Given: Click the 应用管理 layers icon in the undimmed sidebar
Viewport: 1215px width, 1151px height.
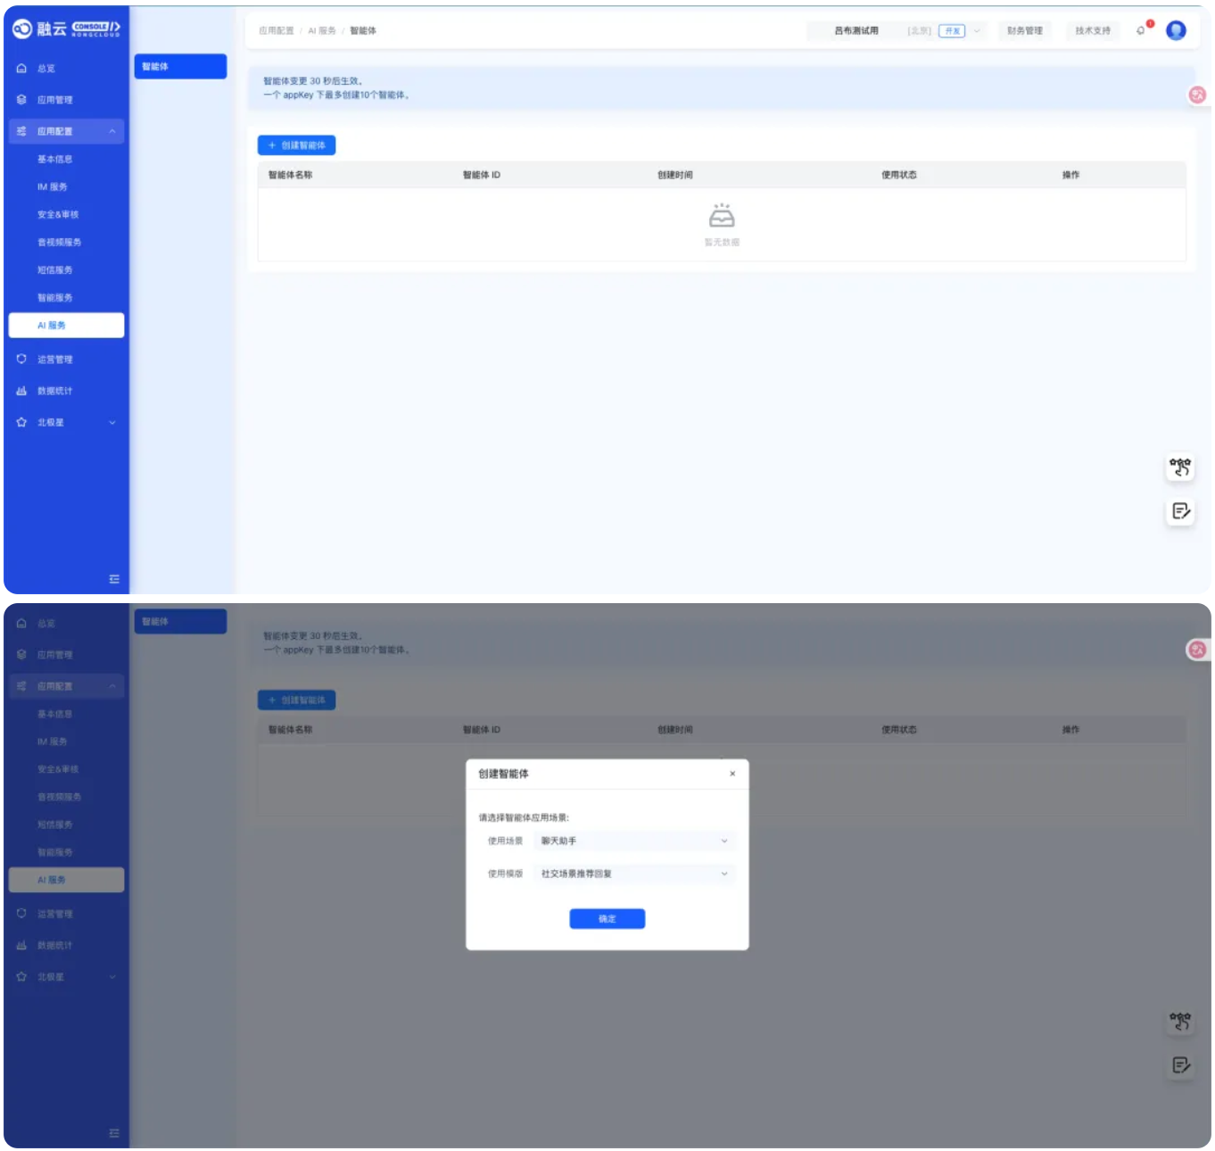Looking at the screenshot, I should coord(21,100).
